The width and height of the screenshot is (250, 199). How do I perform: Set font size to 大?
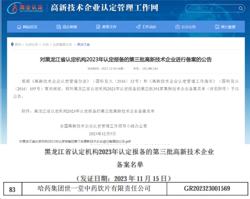[x=145, y=68]
